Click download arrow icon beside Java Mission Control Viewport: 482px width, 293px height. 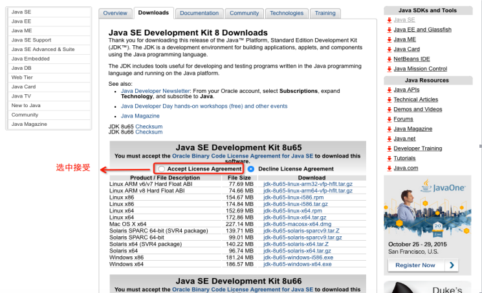389,69
